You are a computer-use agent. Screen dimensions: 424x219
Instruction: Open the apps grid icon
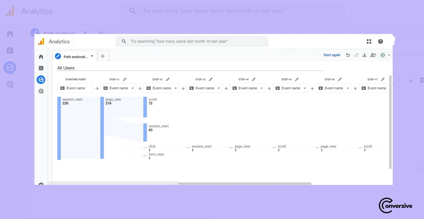pyautogui.click(x=369, y=41)
